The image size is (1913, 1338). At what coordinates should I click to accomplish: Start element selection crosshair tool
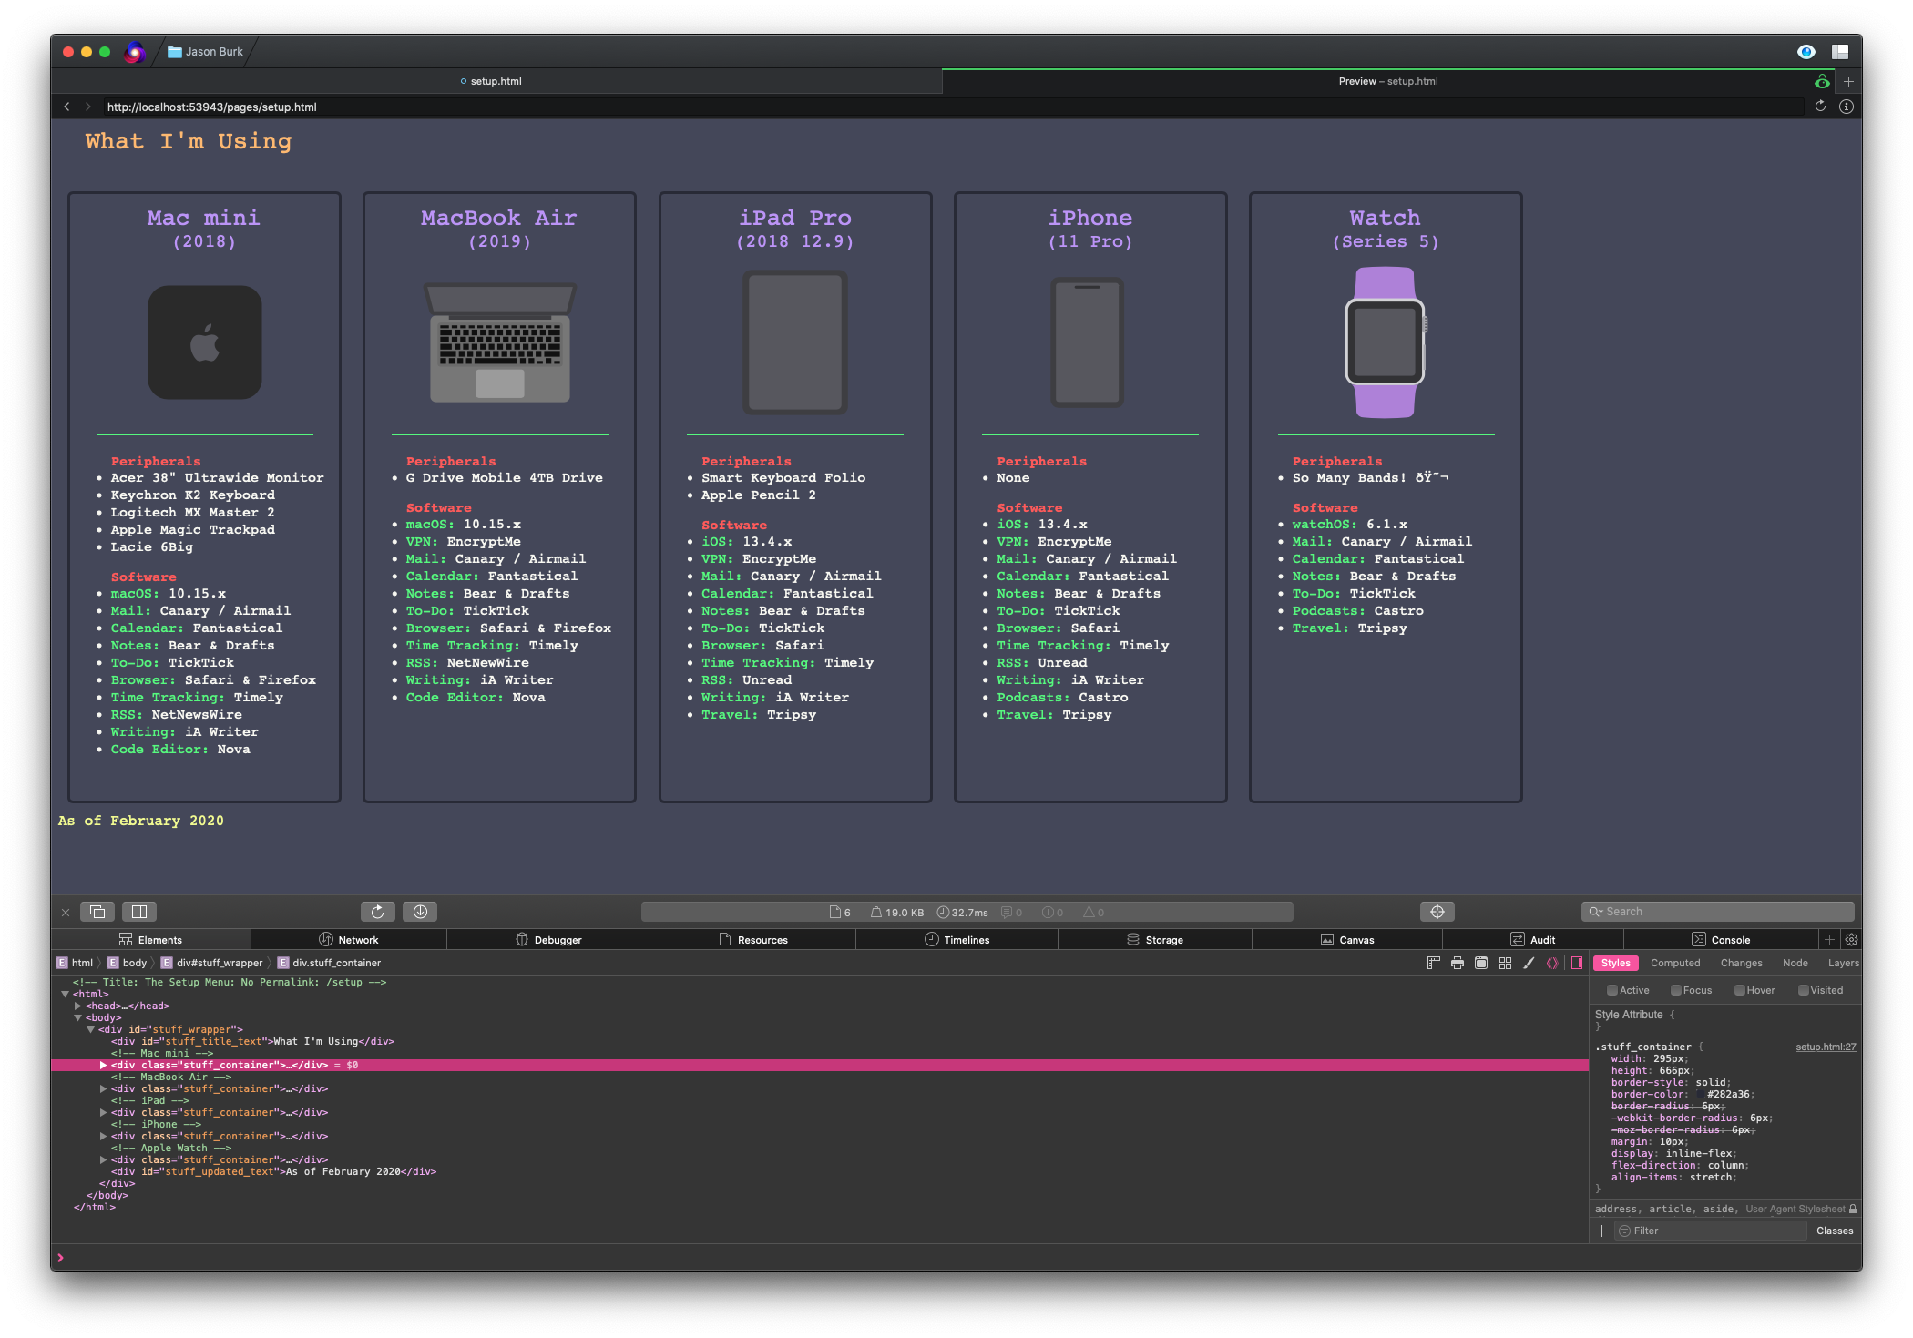point(1437,912)
